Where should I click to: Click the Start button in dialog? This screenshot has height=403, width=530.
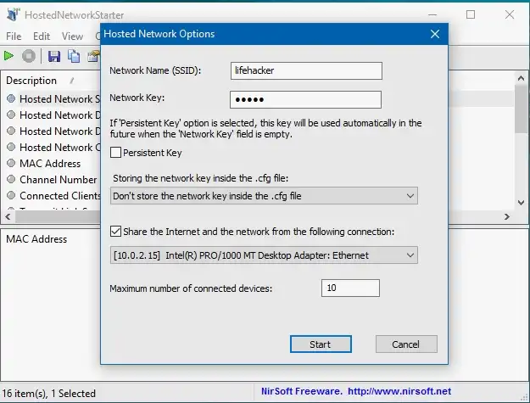(321, 344)
